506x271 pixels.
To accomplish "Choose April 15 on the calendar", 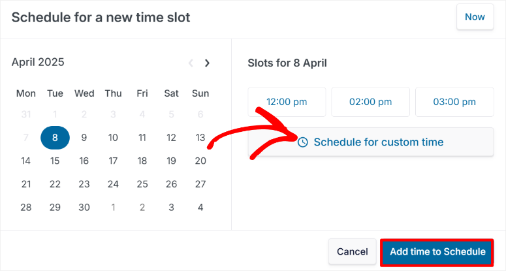I will coord(55,161).
